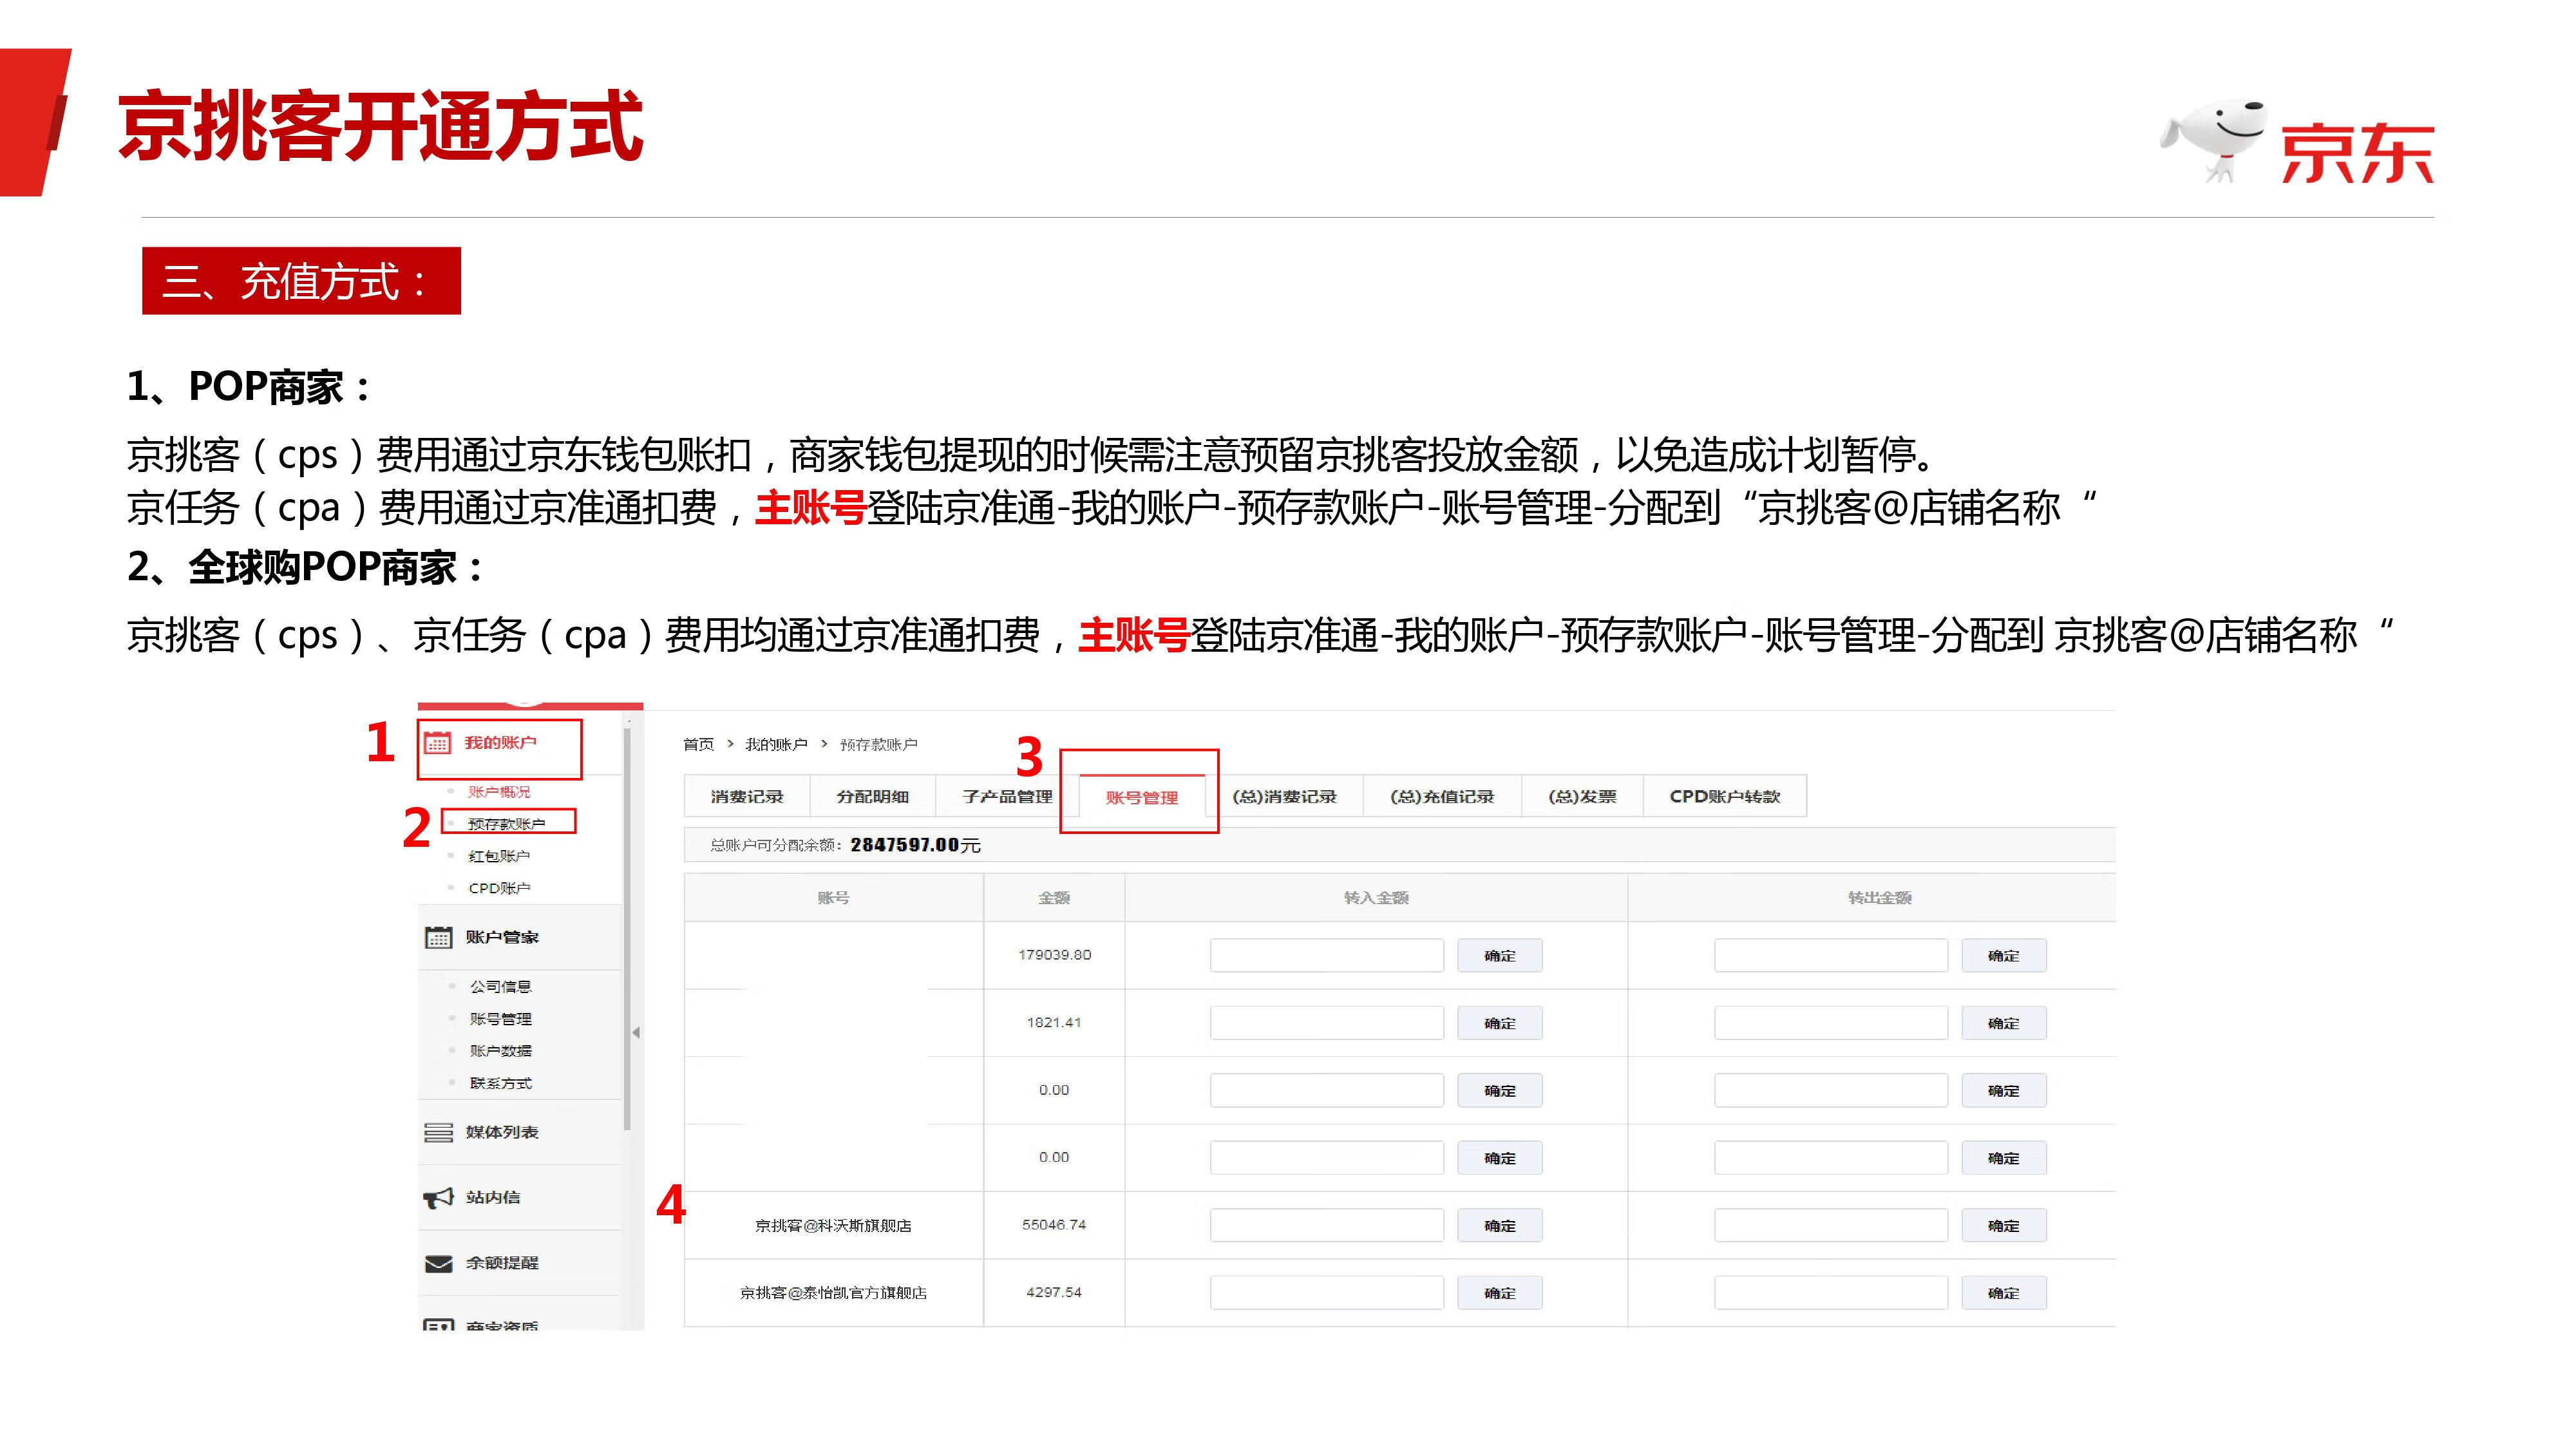Image resolution: width=2576 pixels, height=1449 pixels.
Task: Select 联系方式 in the sidebar
Action: click(x=500, y=1083)
